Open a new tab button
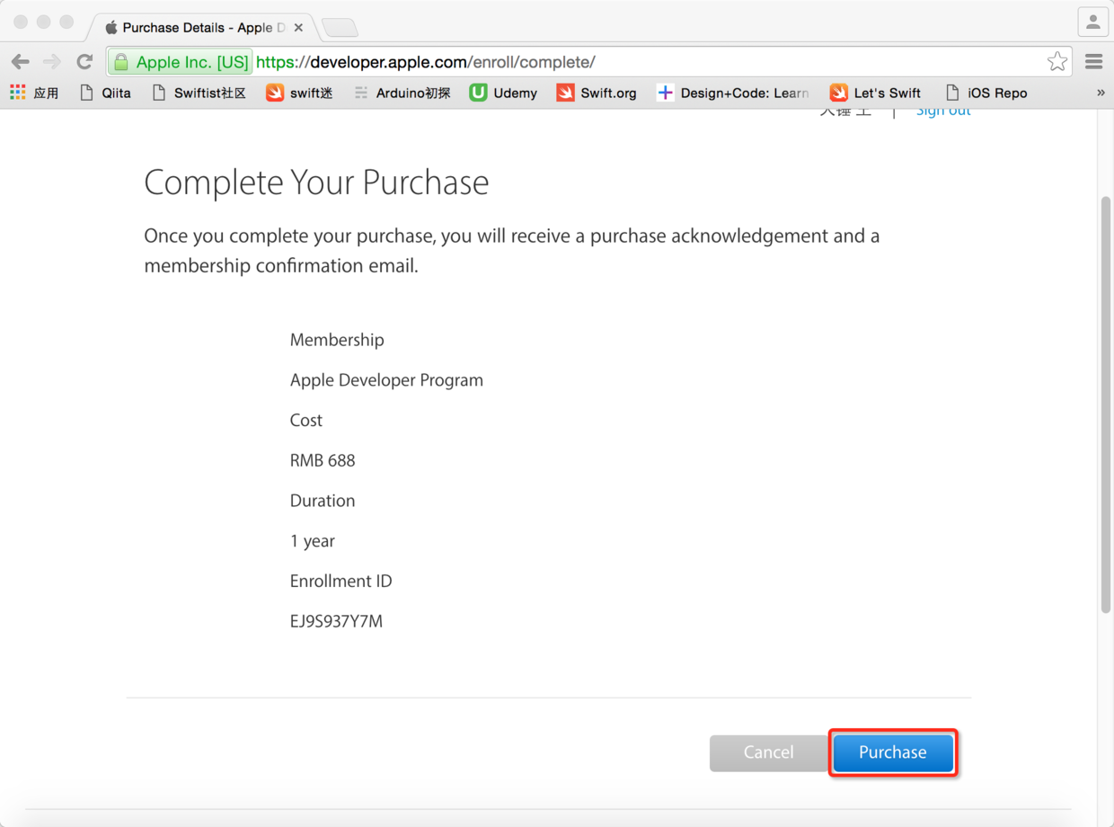The width and height of the screenshot is (1114, 827). [x=340, y=28]
